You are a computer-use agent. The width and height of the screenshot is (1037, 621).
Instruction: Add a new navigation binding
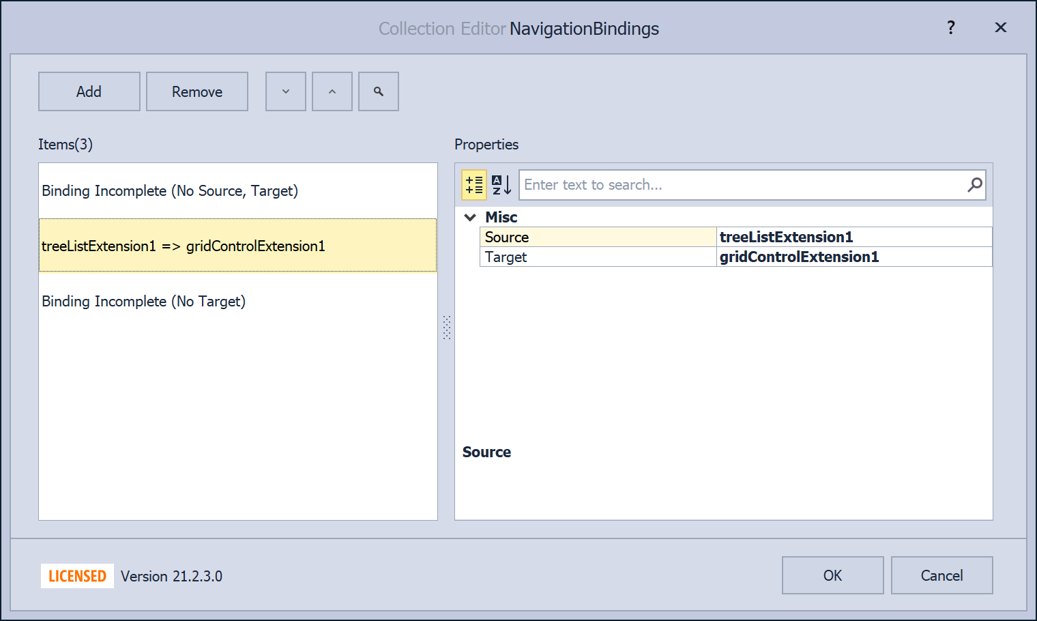89,91
